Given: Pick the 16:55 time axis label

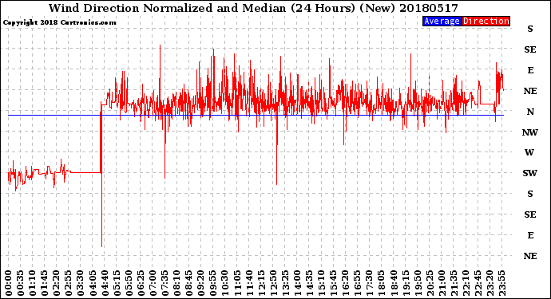Looking at the screenshot, I should coord(358,283).
